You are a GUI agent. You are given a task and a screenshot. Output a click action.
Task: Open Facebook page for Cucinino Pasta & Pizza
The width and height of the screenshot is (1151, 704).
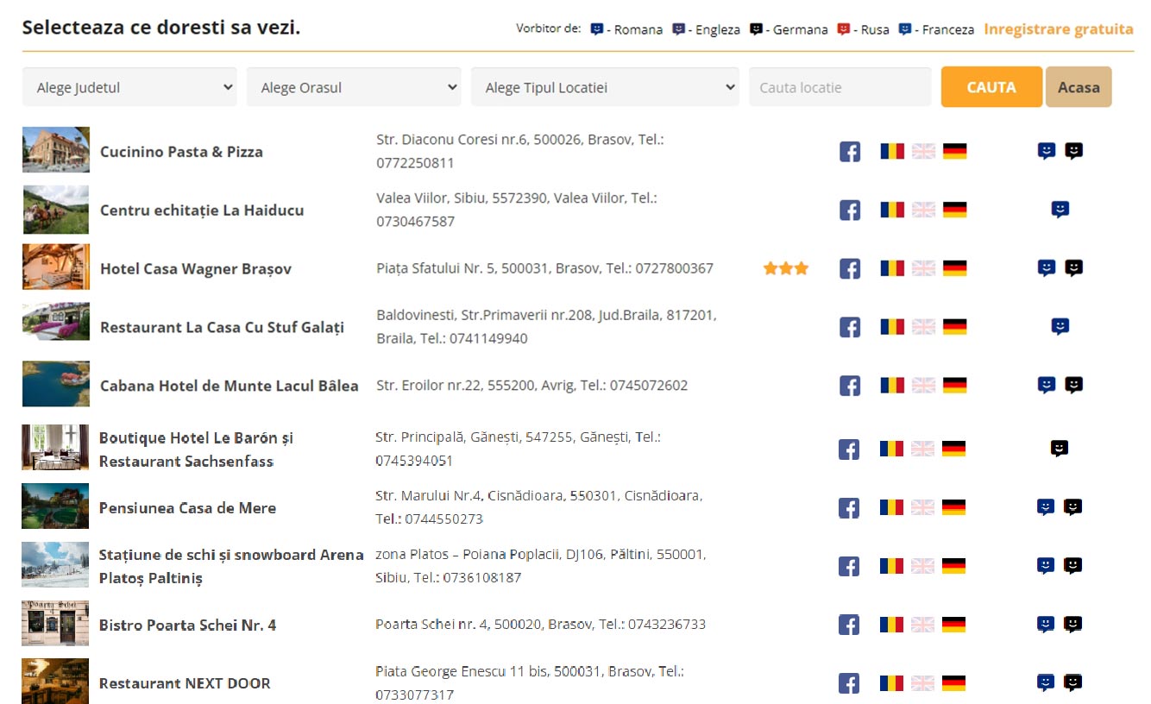click(849, 152)
